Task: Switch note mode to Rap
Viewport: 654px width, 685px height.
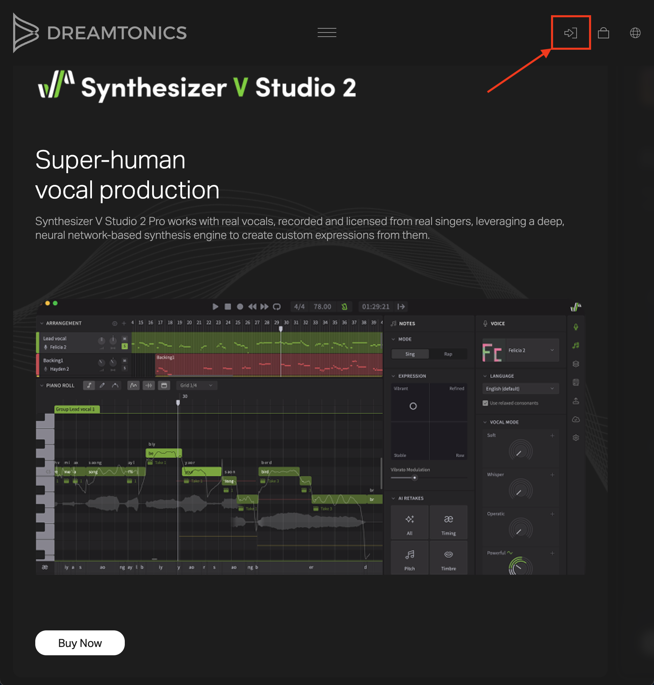Action: tap(448, 354)
